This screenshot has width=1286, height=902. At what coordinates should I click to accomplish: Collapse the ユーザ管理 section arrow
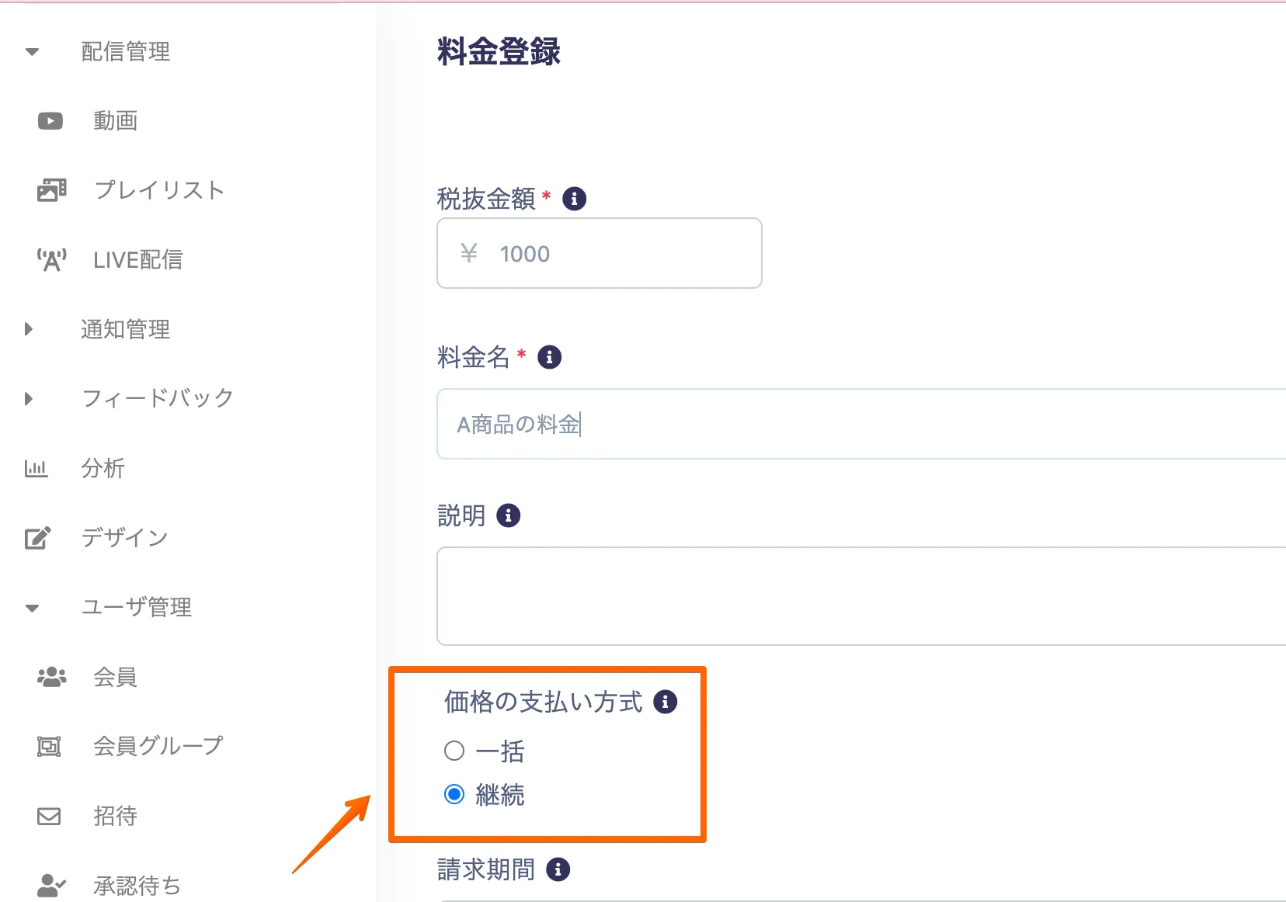coord(32,608)
